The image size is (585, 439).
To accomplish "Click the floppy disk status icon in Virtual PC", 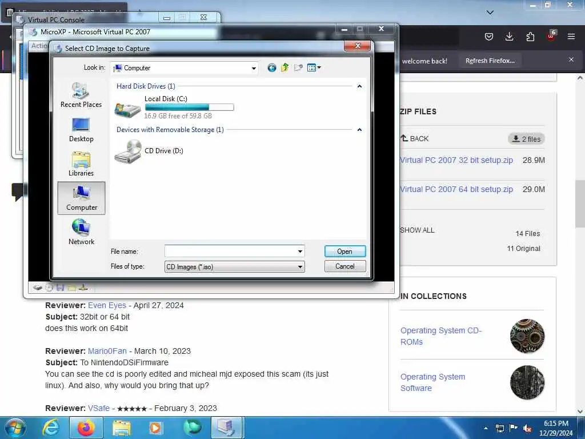I will [60, 288].
